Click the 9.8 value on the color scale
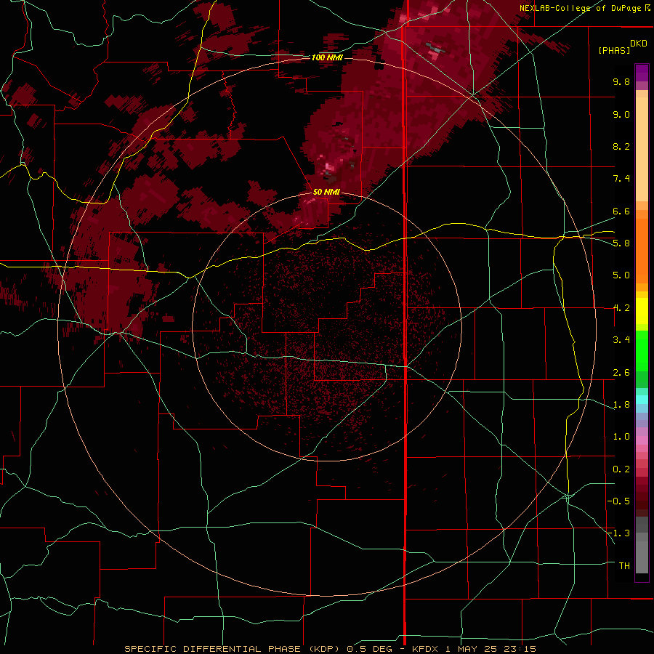The width and height of the screenshot is (654, 654). point(621,81)
